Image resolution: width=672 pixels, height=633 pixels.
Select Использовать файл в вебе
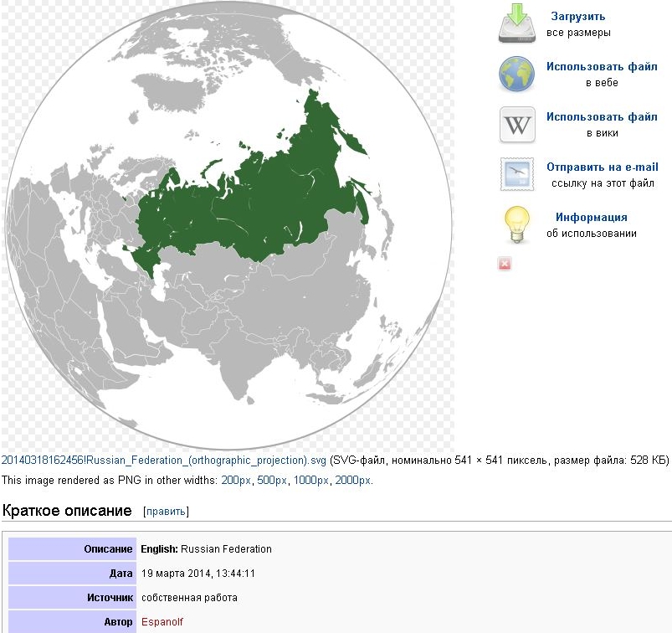(602, 66)
